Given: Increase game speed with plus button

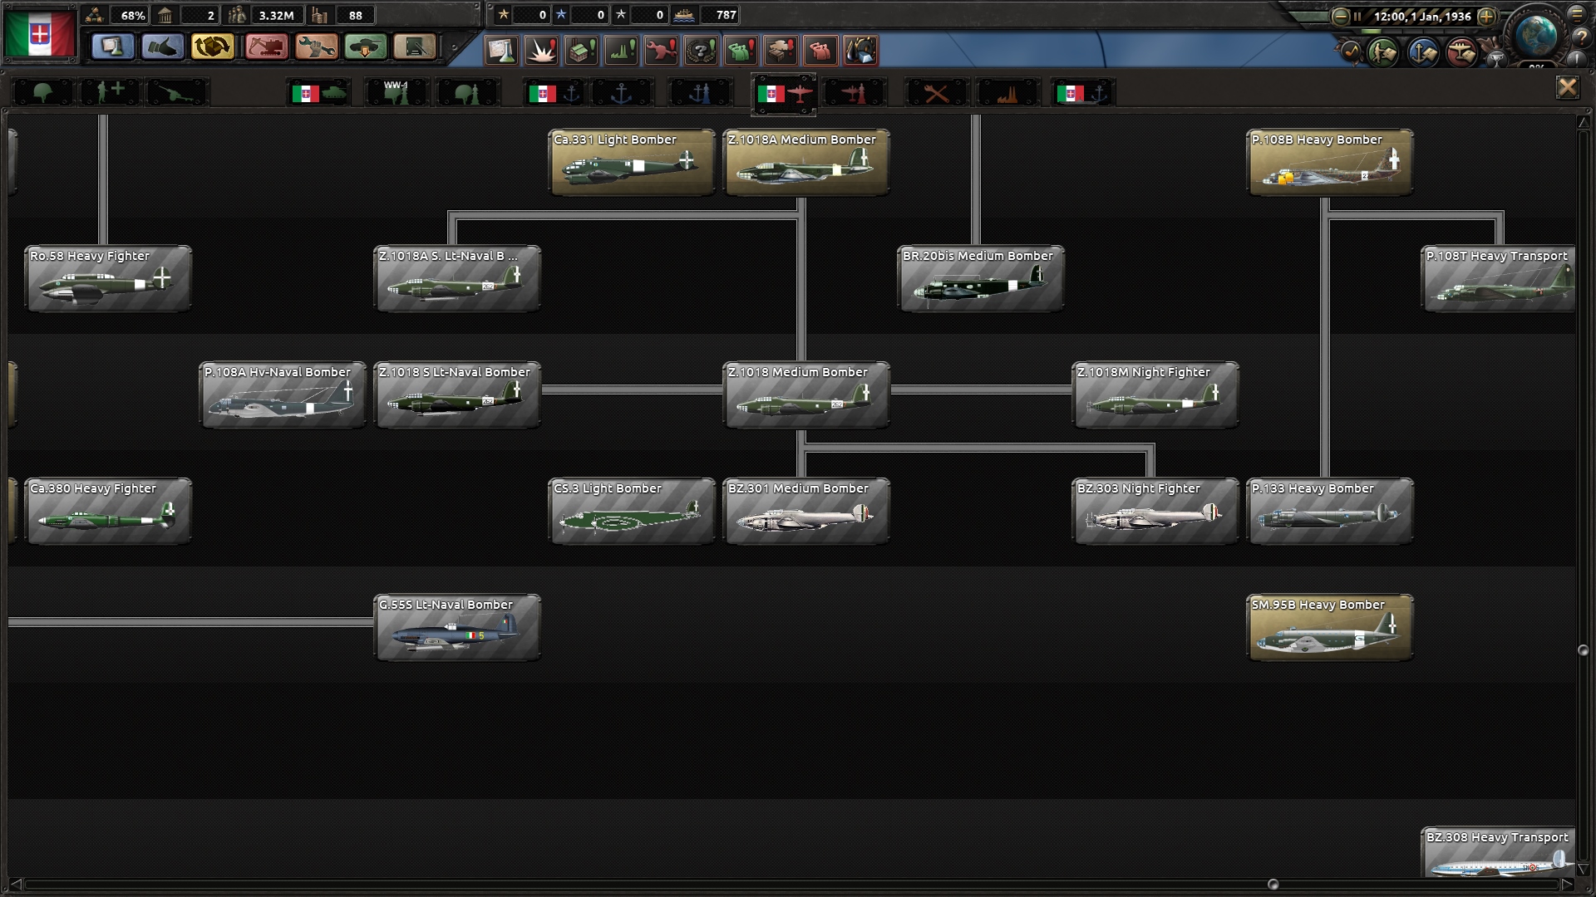Looking at the screenshot, I should point(1487,16).
